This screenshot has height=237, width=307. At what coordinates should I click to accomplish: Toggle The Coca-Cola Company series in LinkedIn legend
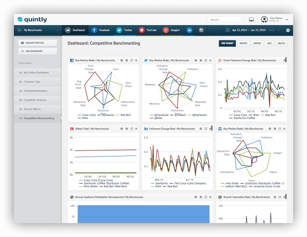(x=188, y=183)
